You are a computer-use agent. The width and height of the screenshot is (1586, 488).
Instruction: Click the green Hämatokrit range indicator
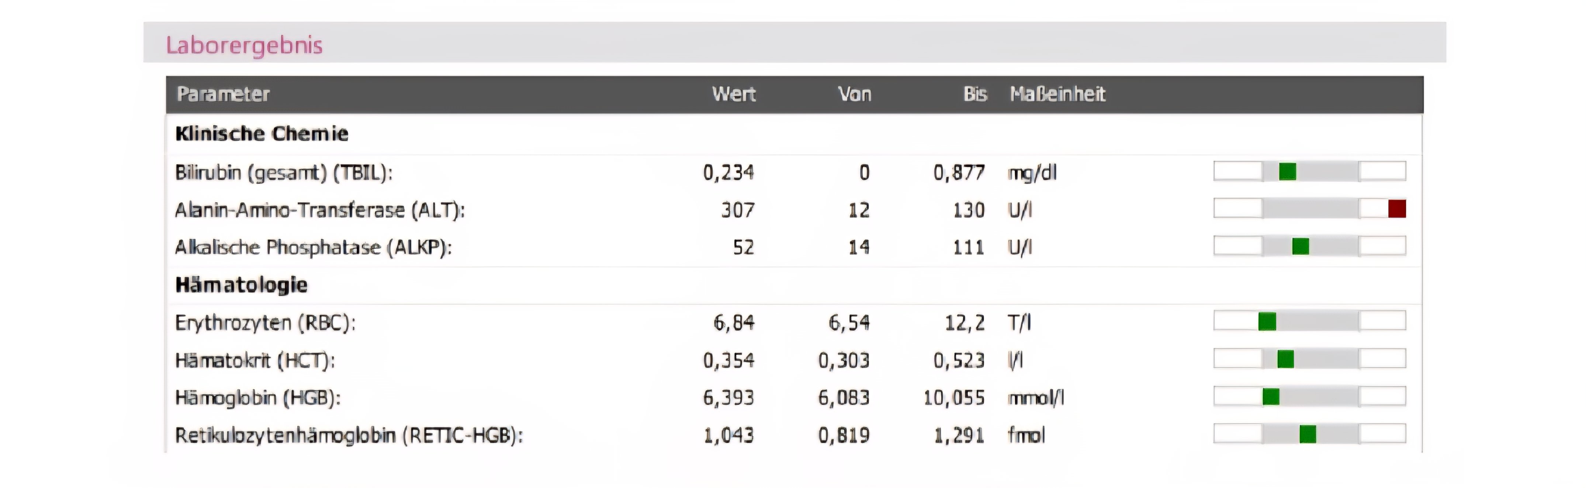(1285, 359)
